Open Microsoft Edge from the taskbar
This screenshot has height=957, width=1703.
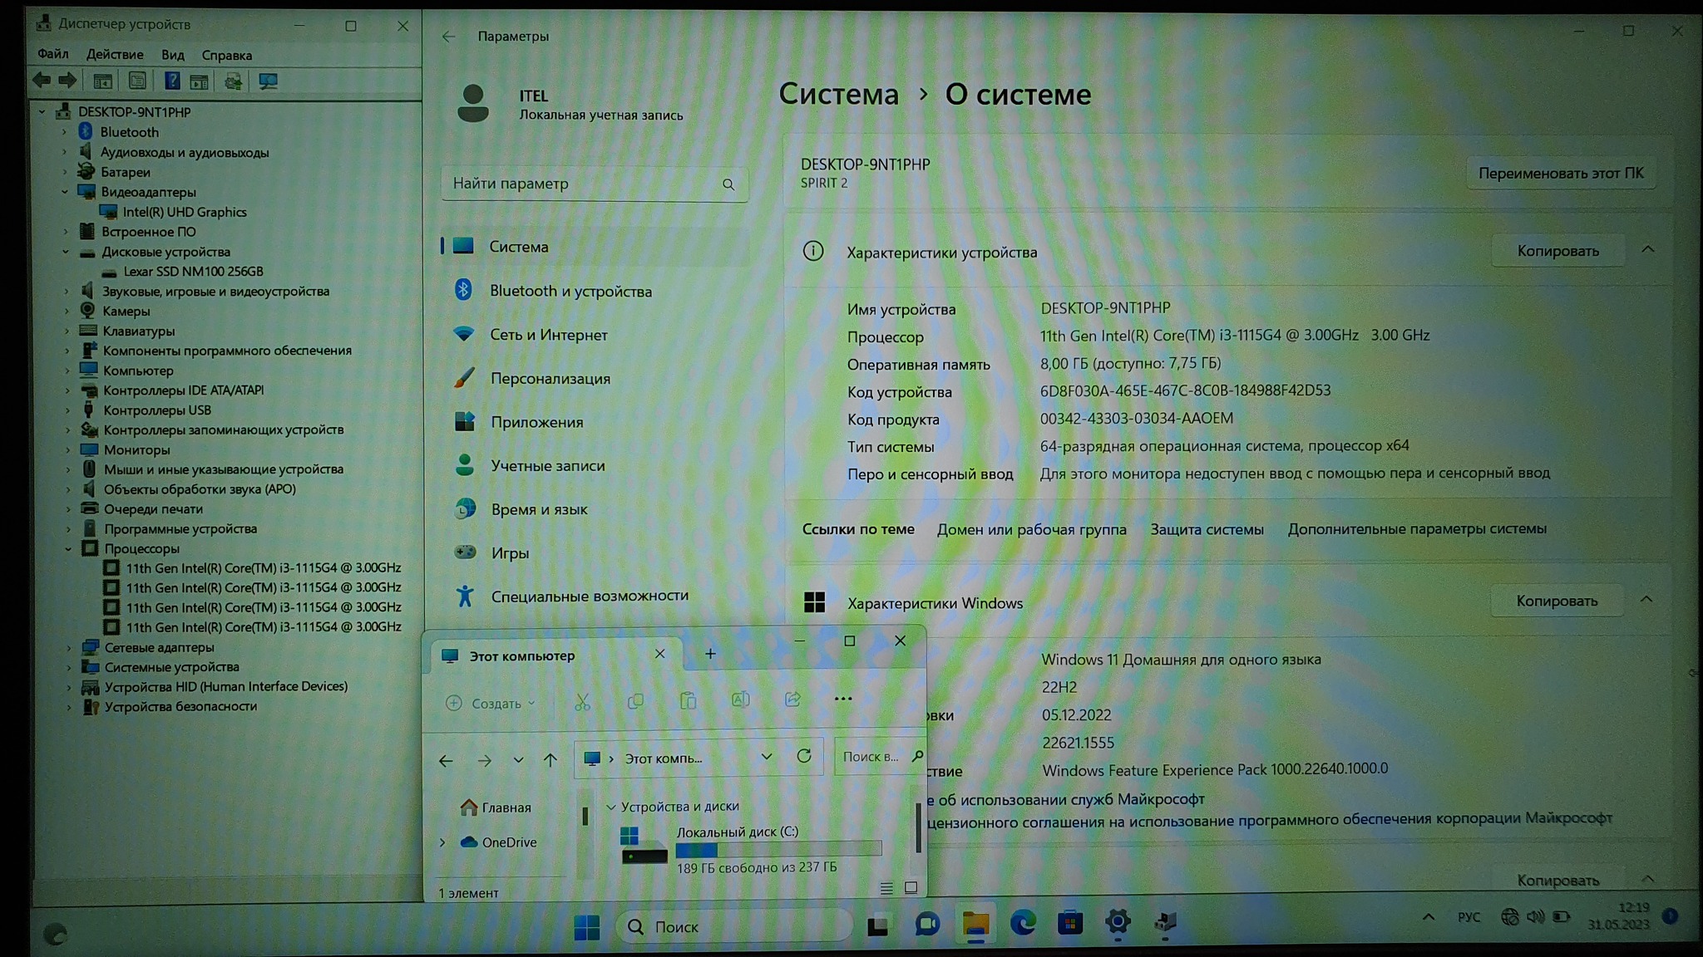tap(1023, 923)
